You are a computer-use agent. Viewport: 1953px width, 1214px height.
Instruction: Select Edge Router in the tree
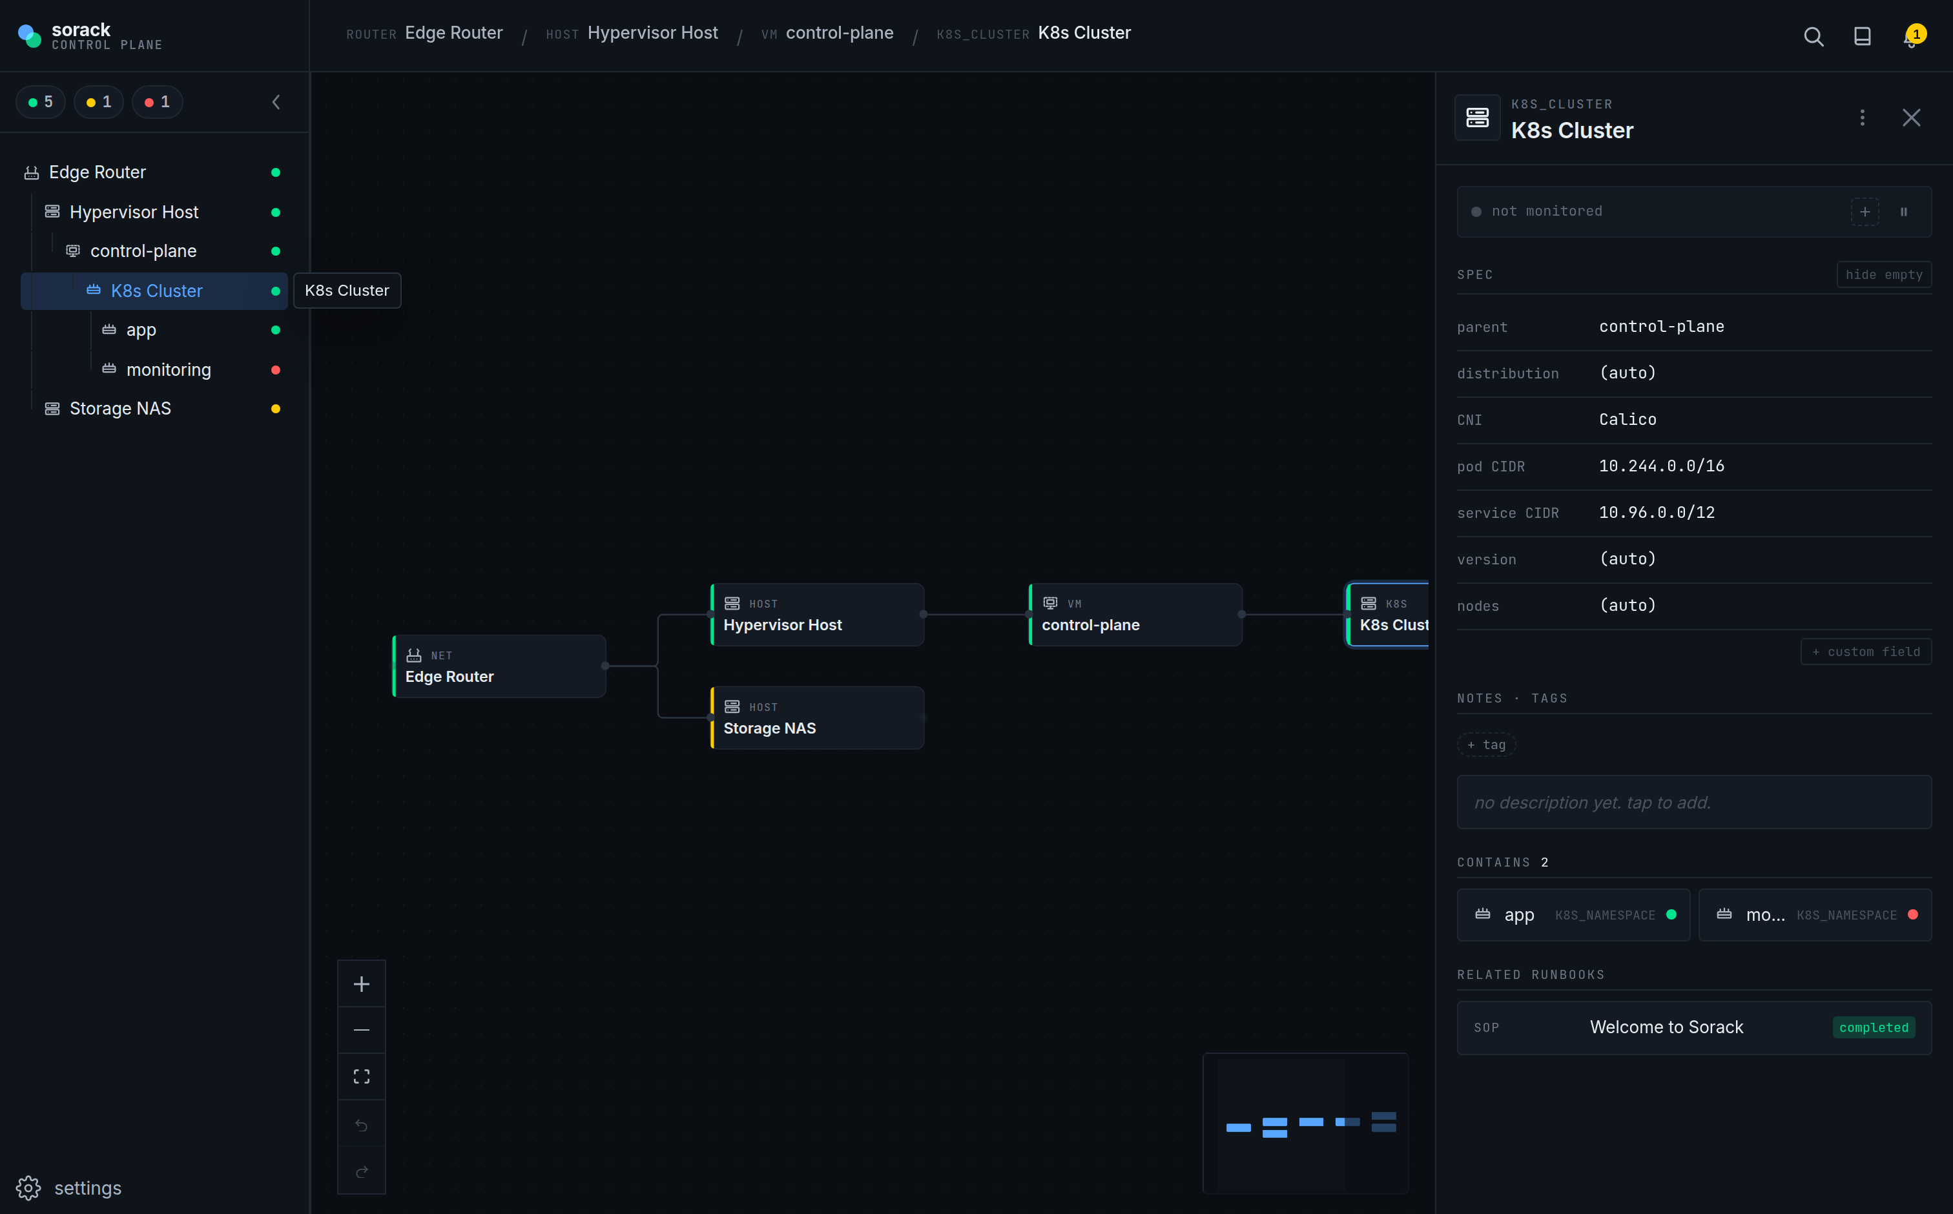coord(154,172)
